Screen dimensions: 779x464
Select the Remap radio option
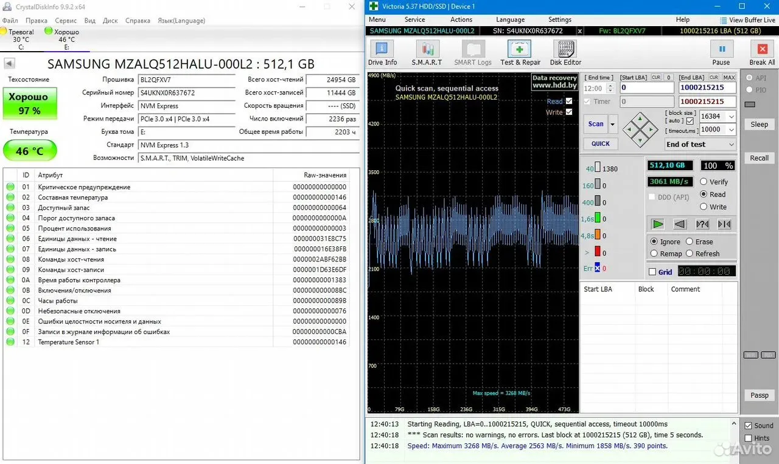pos(654,254)
